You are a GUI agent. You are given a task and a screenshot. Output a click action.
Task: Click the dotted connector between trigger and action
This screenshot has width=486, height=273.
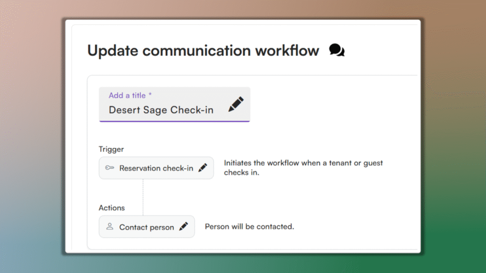click(x=143, y=197)
